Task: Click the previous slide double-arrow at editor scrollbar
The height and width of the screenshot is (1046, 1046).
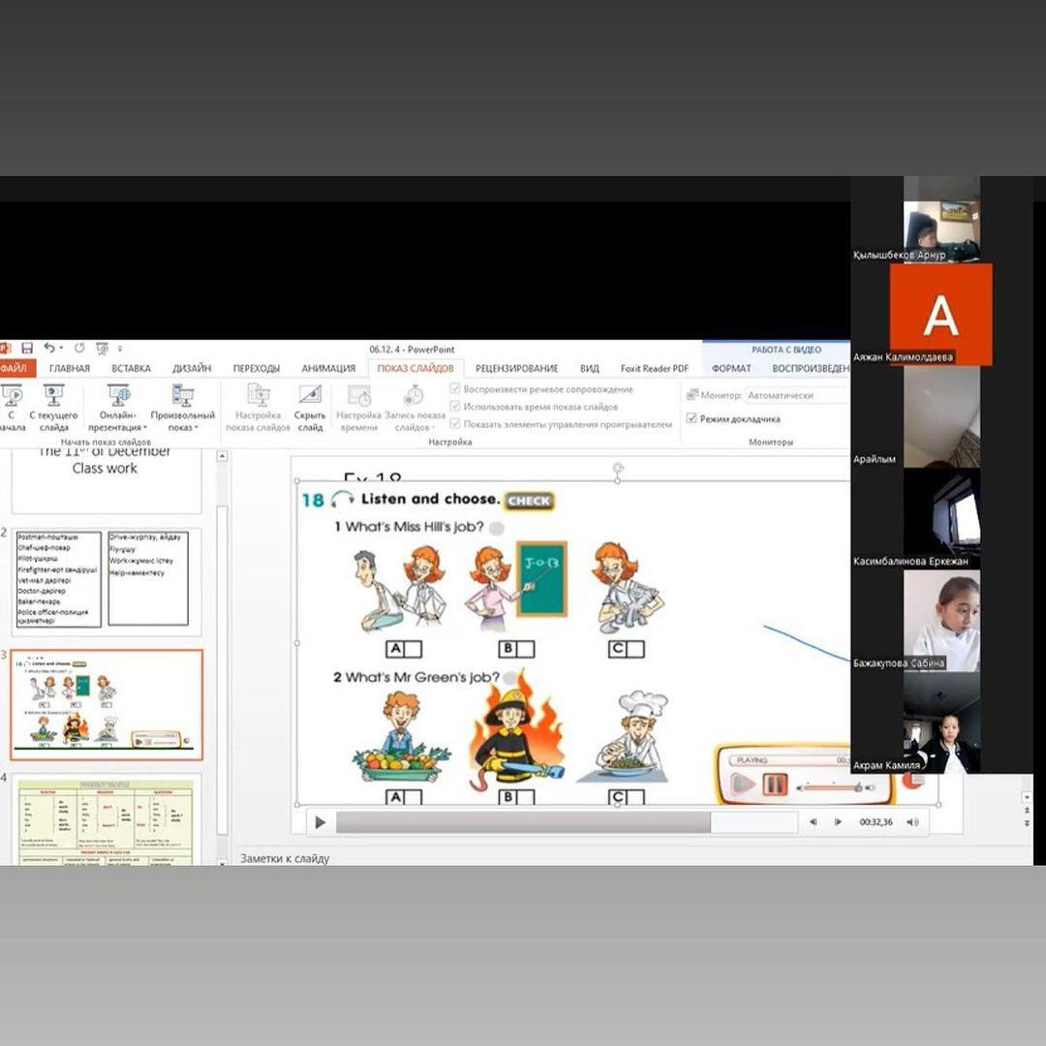Action: [1028, 811]
